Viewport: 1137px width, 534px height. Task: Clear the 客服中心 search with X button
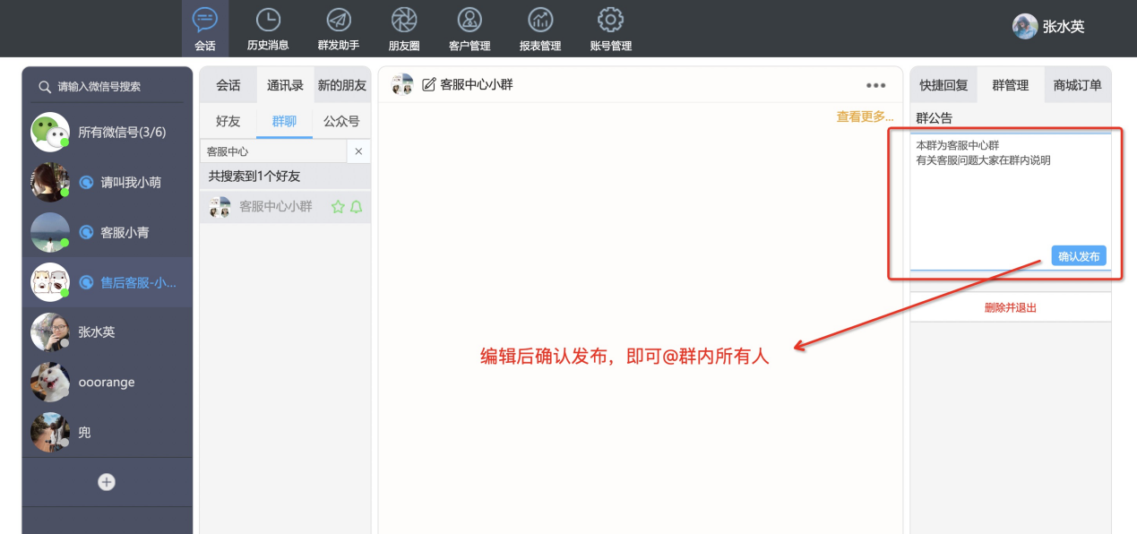(358, 151)
